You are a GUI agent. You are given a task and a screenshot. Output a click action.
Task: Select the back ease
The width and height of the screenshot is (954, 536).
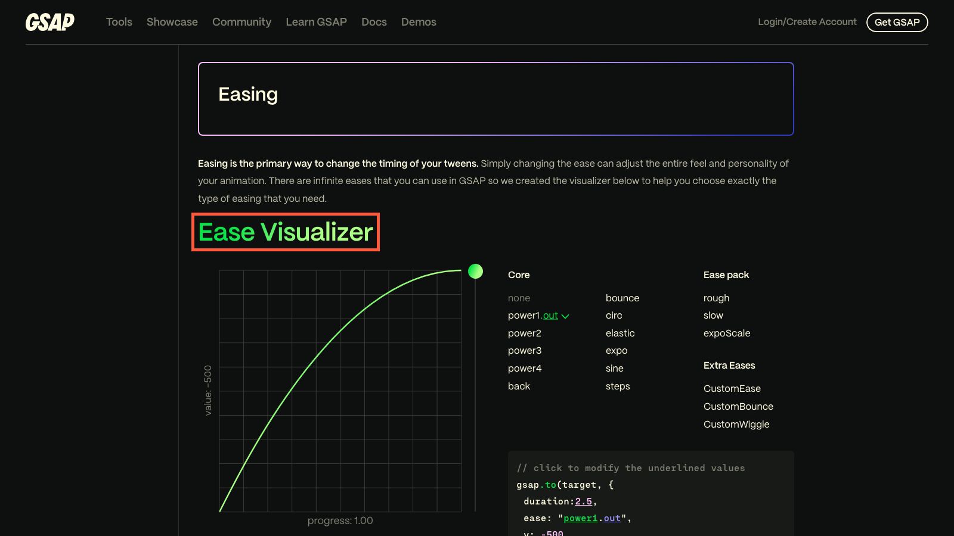(x=519, y=386)
